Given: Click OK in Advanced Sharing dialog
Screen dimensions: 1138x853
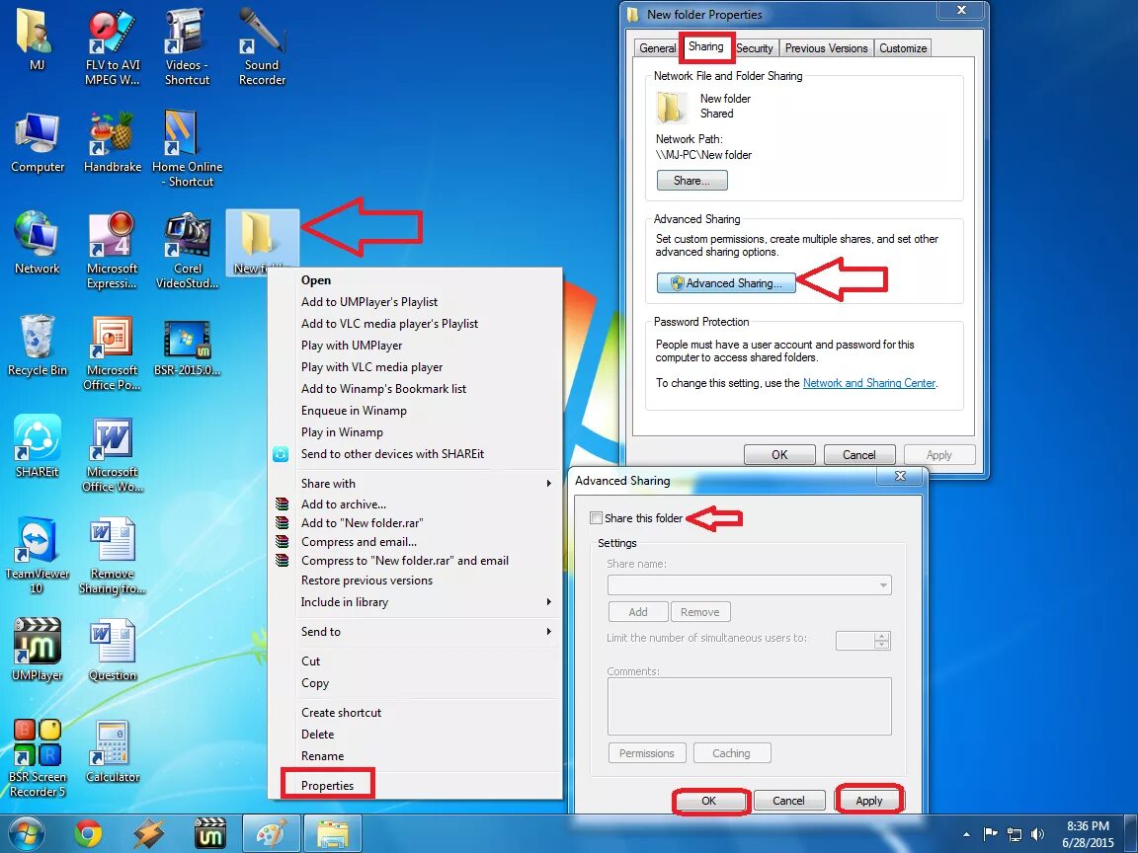Looking at the screenshot, I should (x=709, y=800).
